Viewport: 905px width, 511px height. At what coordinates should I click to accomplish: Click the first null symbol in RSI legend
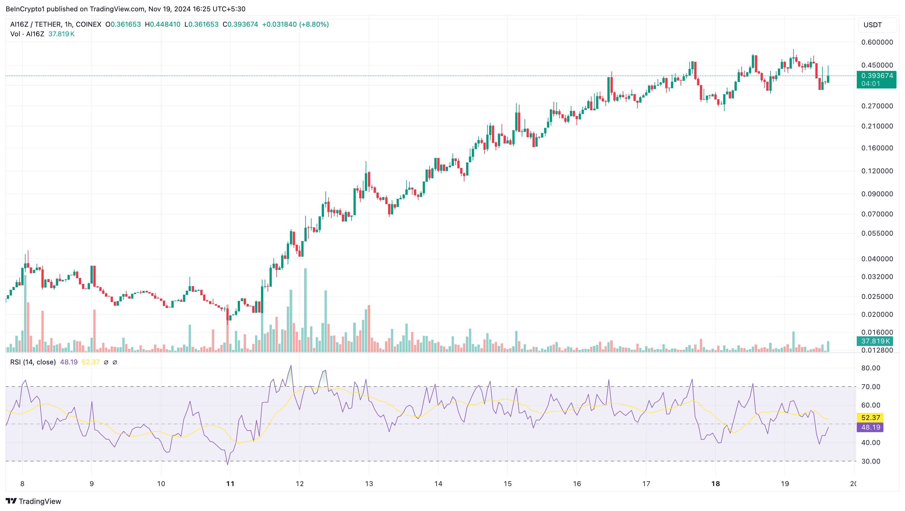106,362
